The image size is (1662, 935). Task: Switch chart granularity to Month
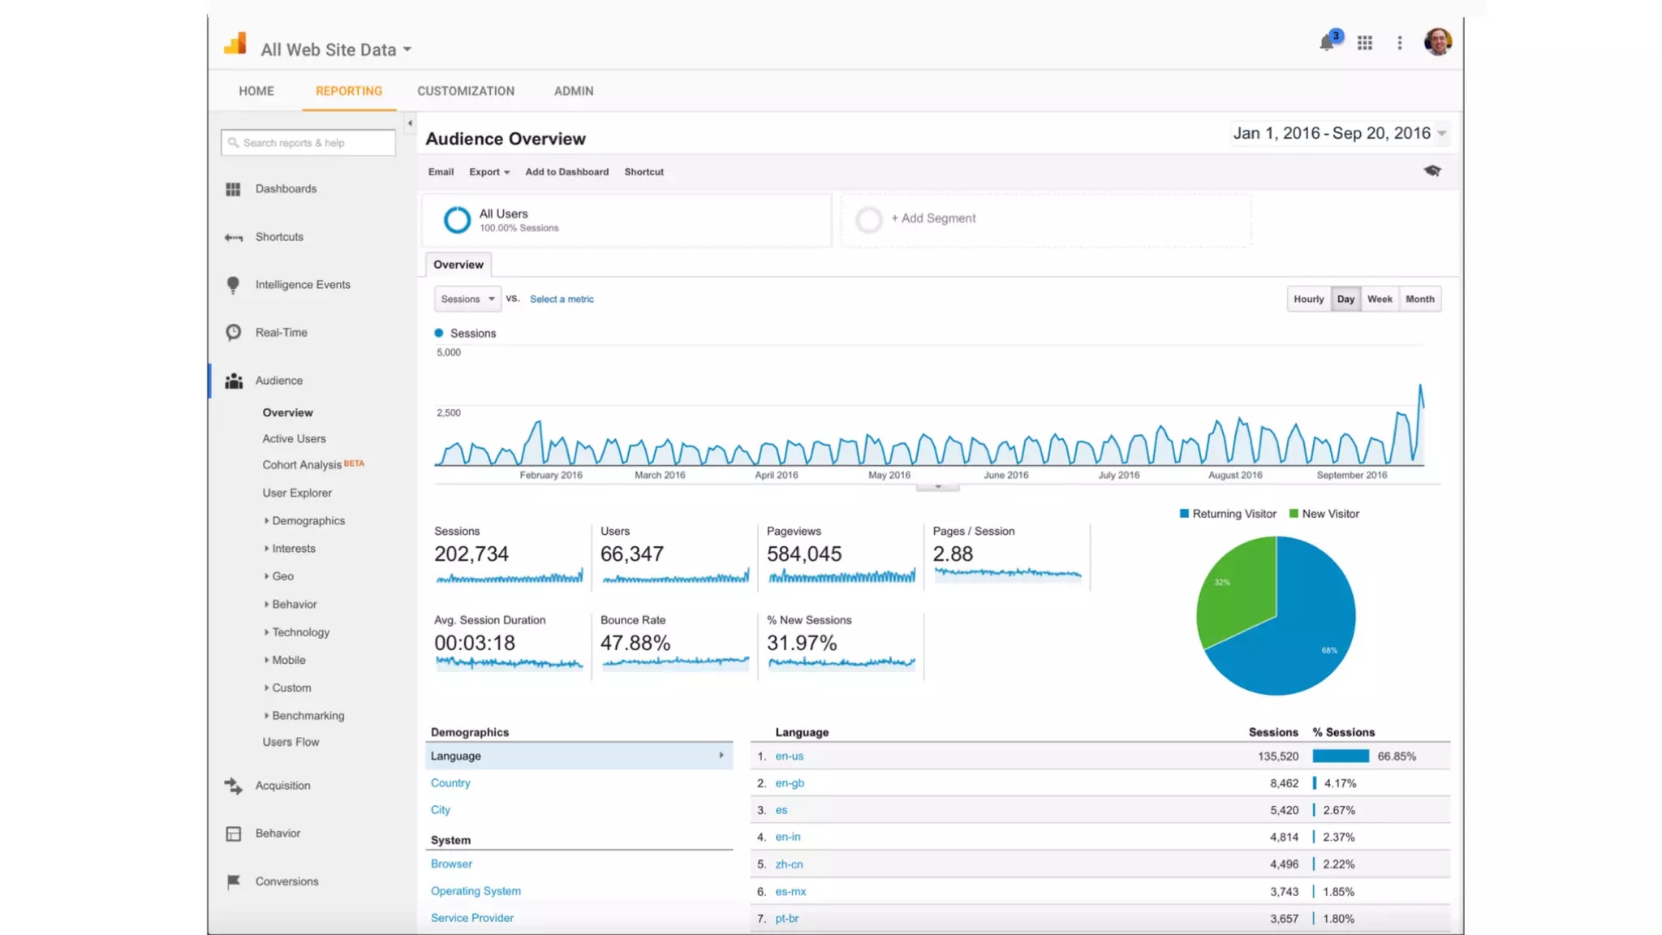click(1419, 299)
